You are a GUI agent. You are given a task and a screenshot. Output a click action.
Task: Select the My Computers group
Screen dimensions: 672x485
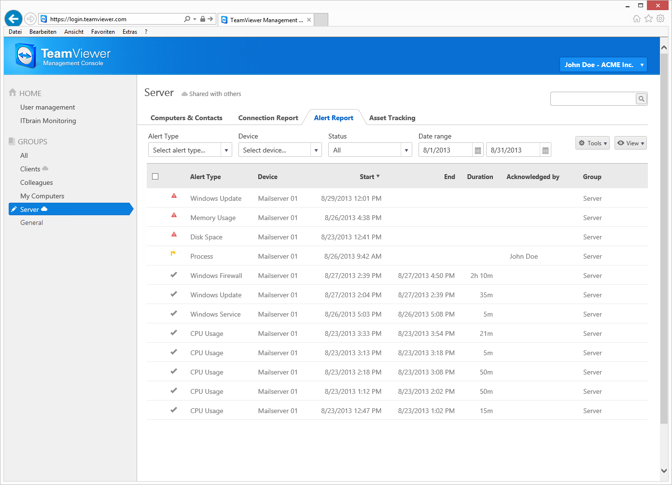(x=42, y=195)
